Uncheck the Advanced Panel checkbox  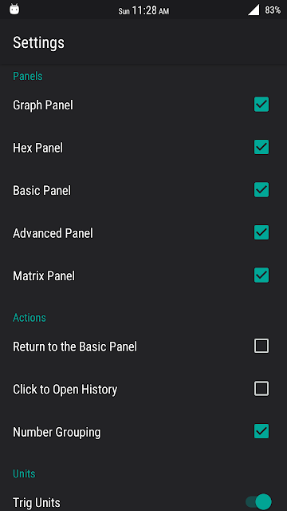point(261,232)
